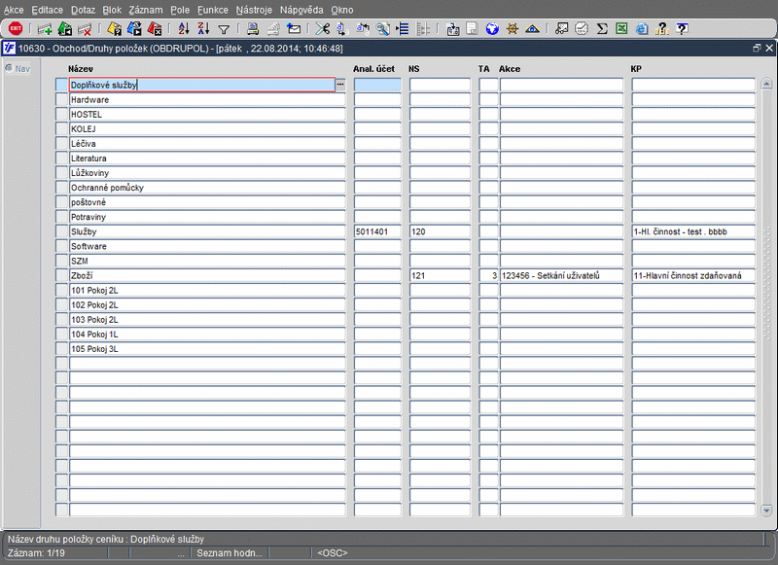Select the row marker beside Hardware
The image size is (778, 565).
pyautogui.click(x=61, y=100)
